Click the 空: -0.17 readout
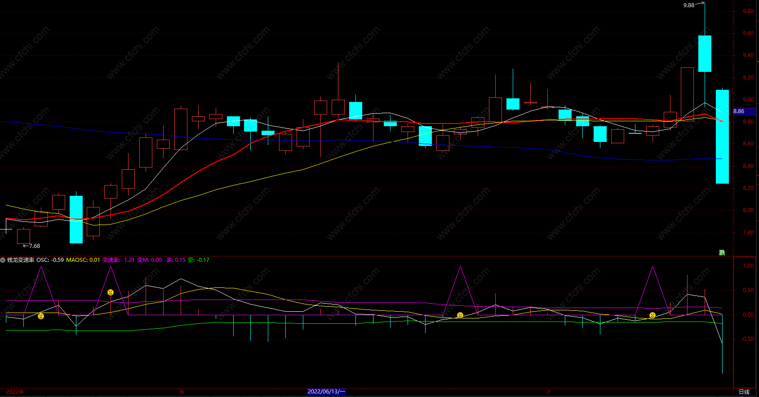 pos(198,260)
